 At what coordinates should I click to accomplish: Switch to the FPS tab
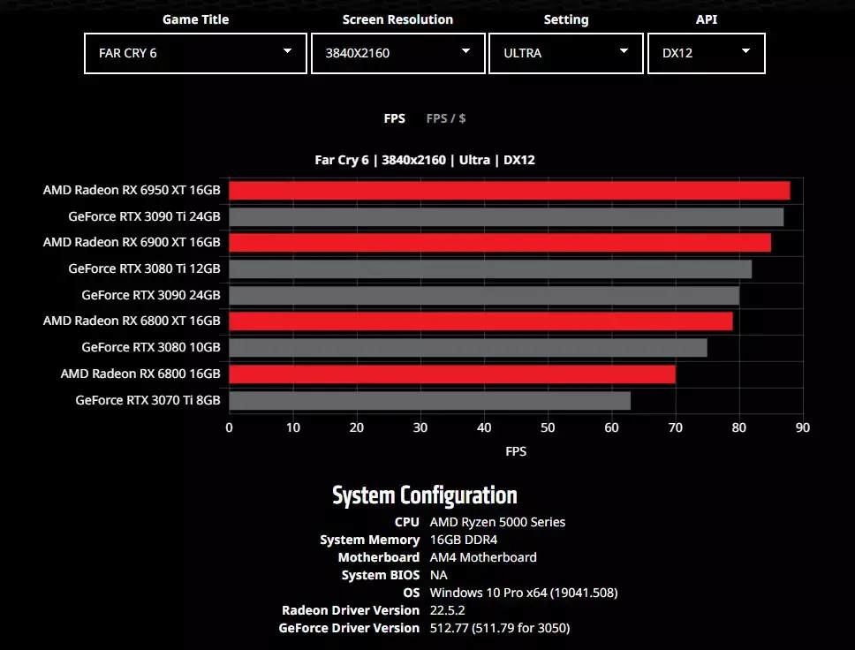[x=394, y=118]
